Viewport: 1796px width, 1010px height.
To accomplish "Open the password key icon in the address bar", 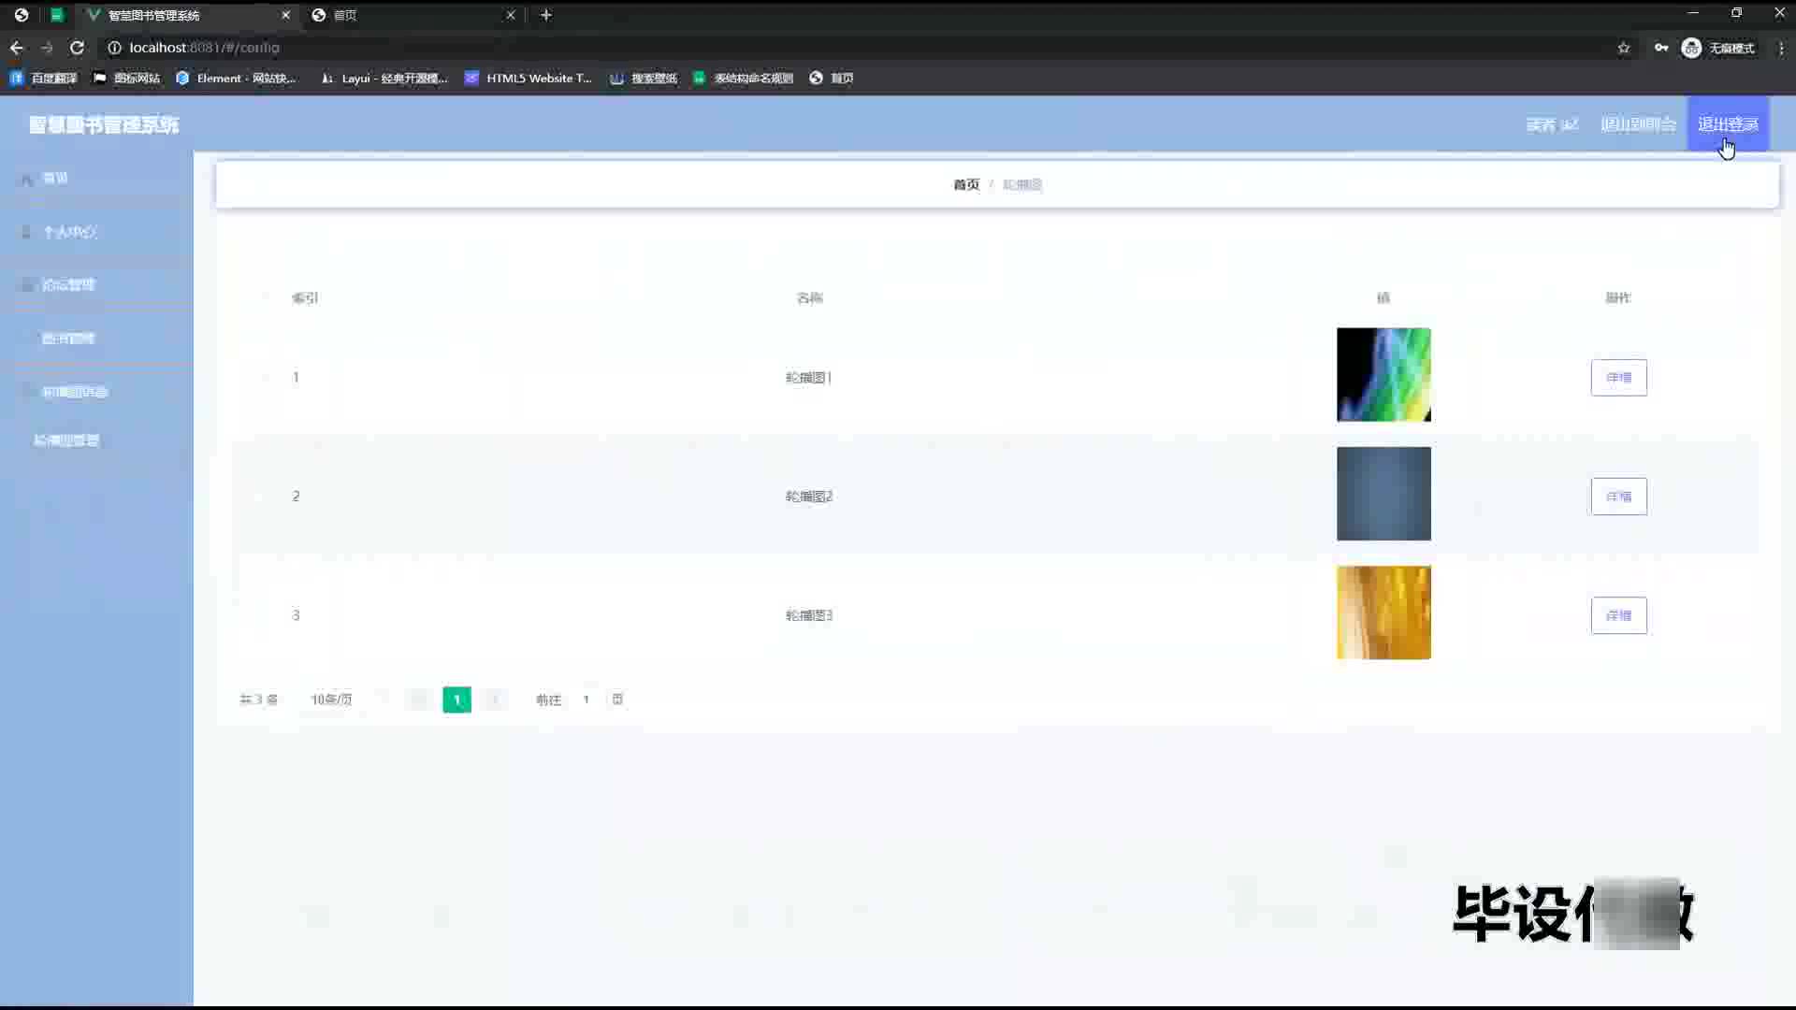I will click(x=1661, y=48).
